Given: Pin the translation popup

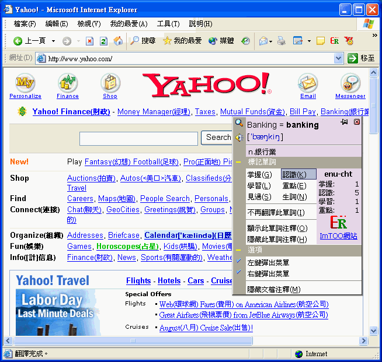Looking at the screenshot, I should [344, 122].
